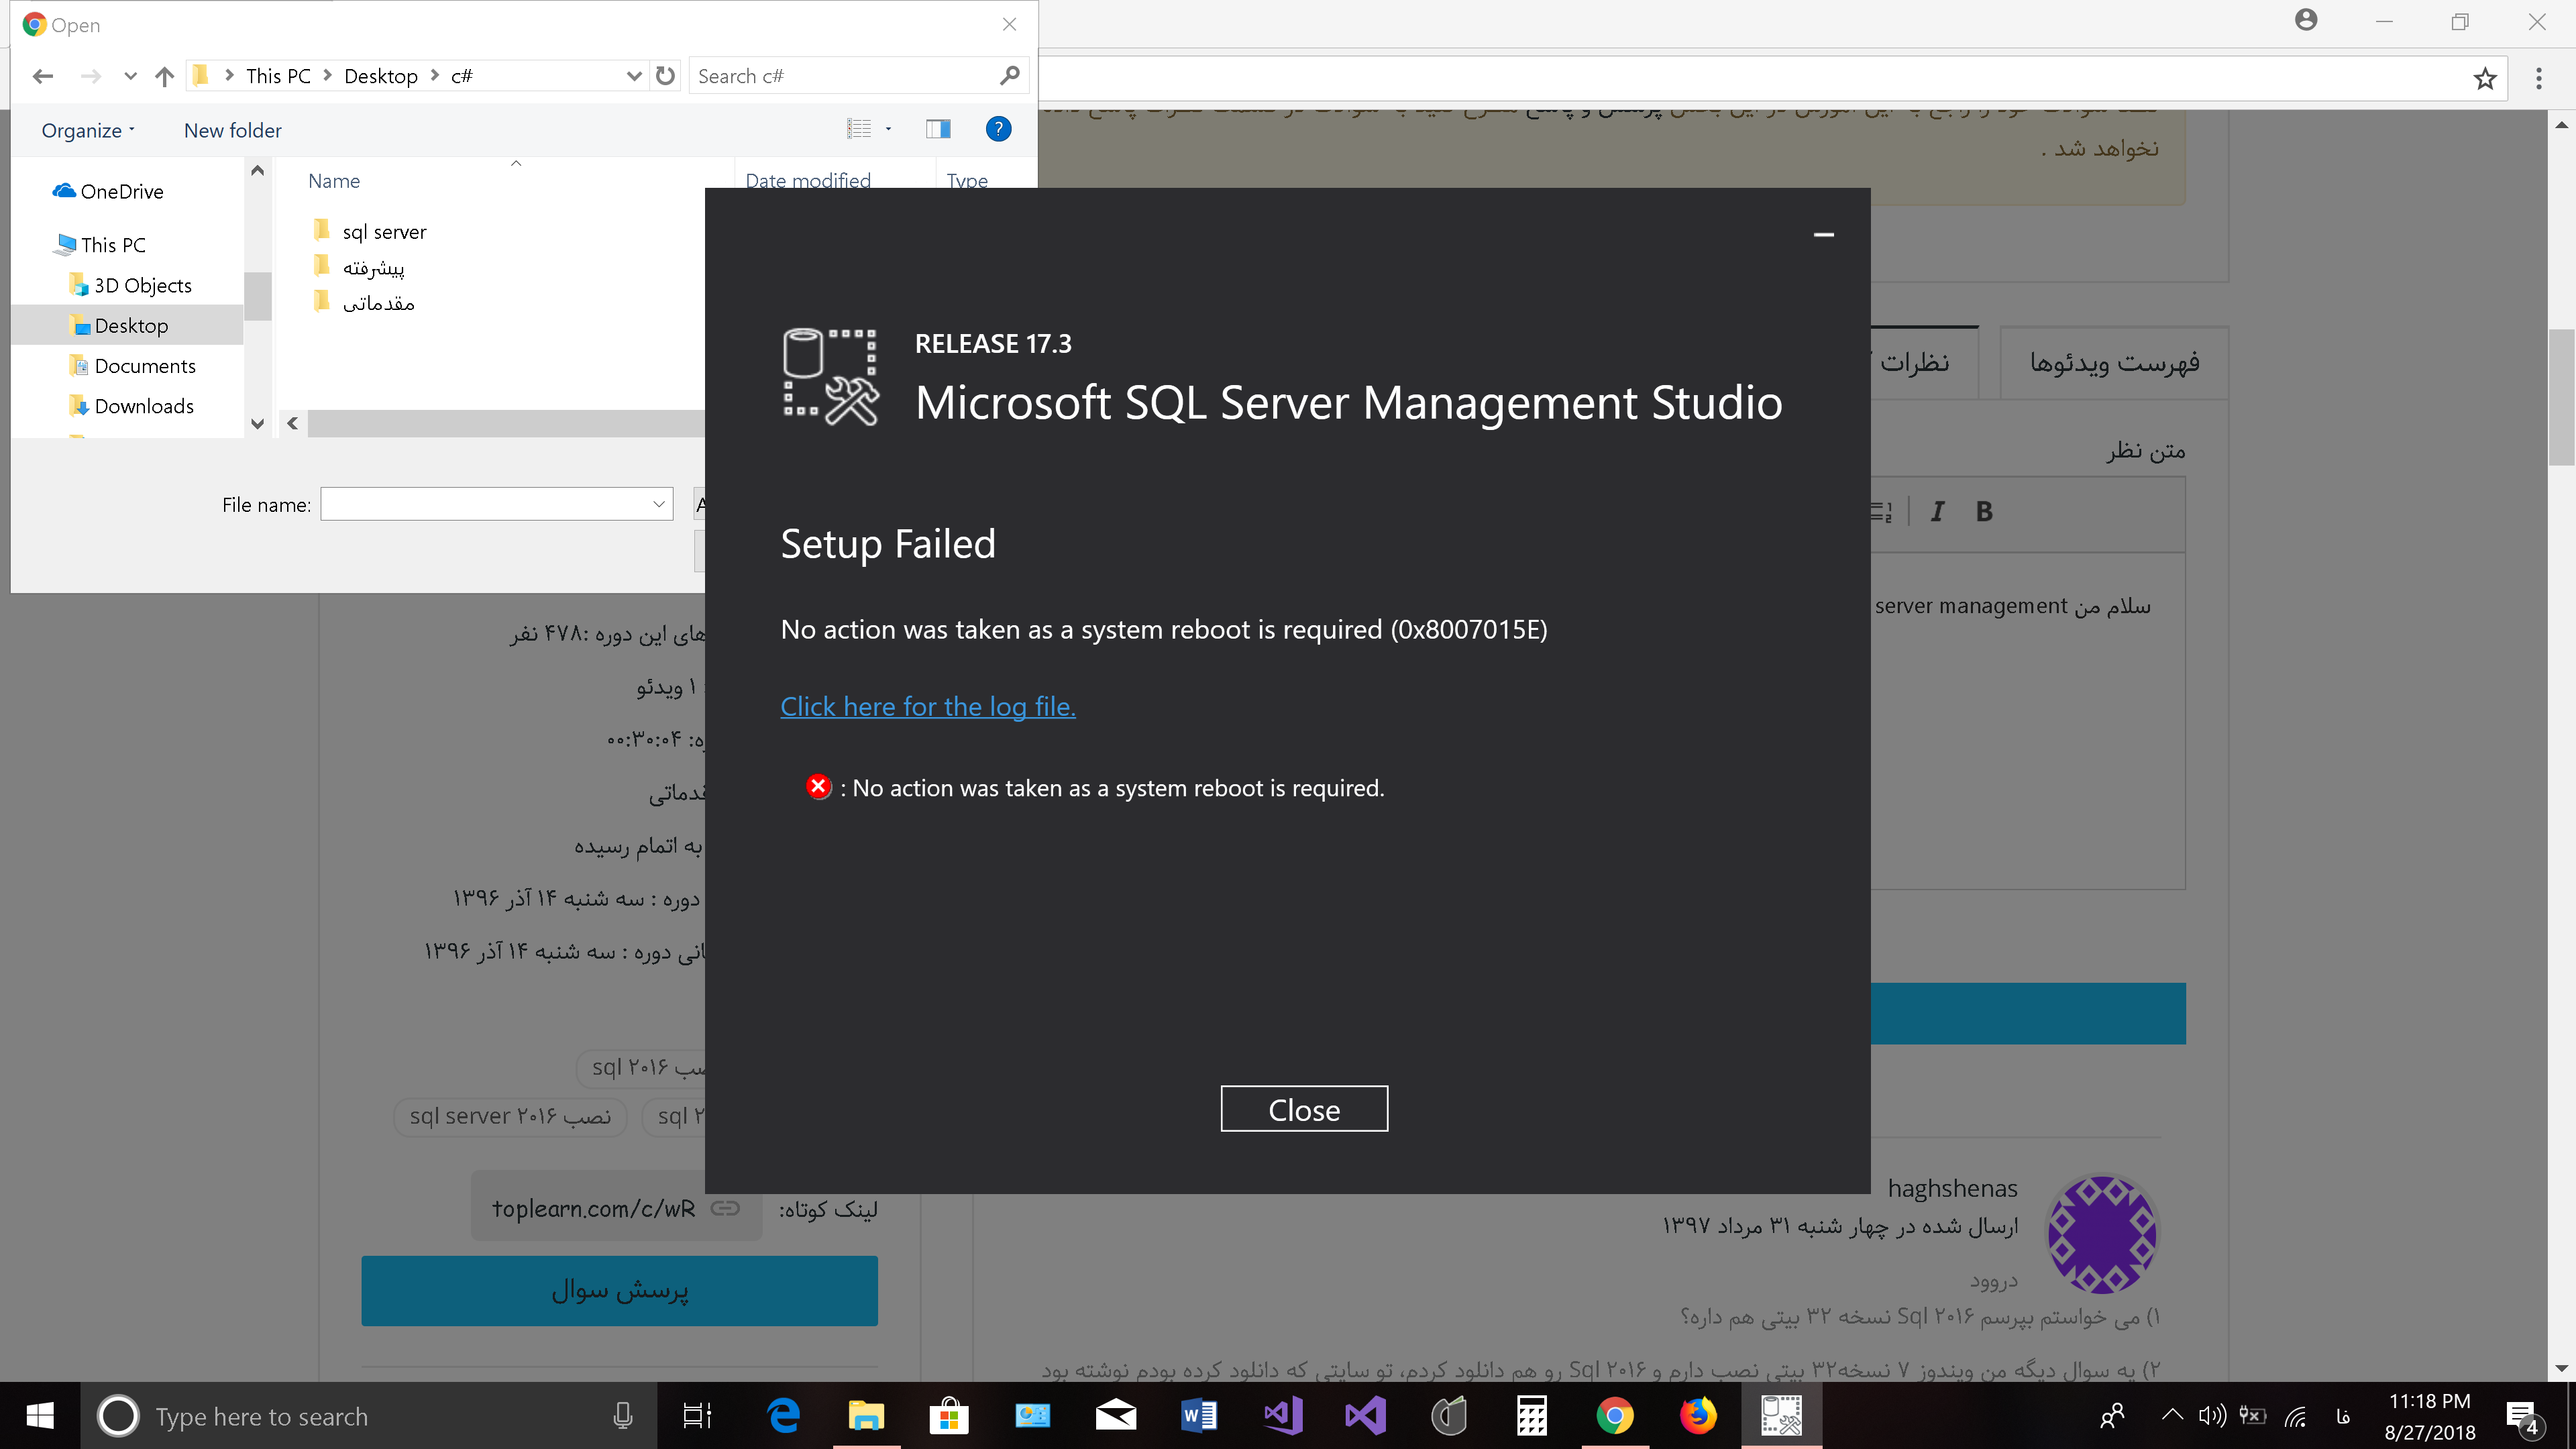
Task: Minimize the SSMS setup window
Action: [1824, 235]
